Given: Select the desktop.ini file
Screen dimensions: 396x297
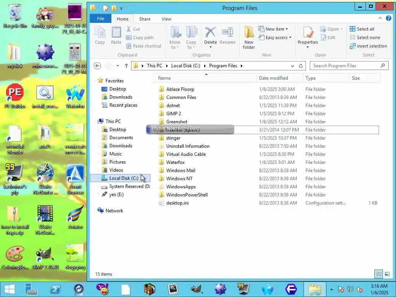Looking at the screenshot, I should coord(177,203).
